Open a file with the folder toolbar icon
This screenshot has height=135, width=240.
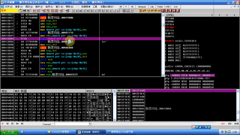point(20,11)
